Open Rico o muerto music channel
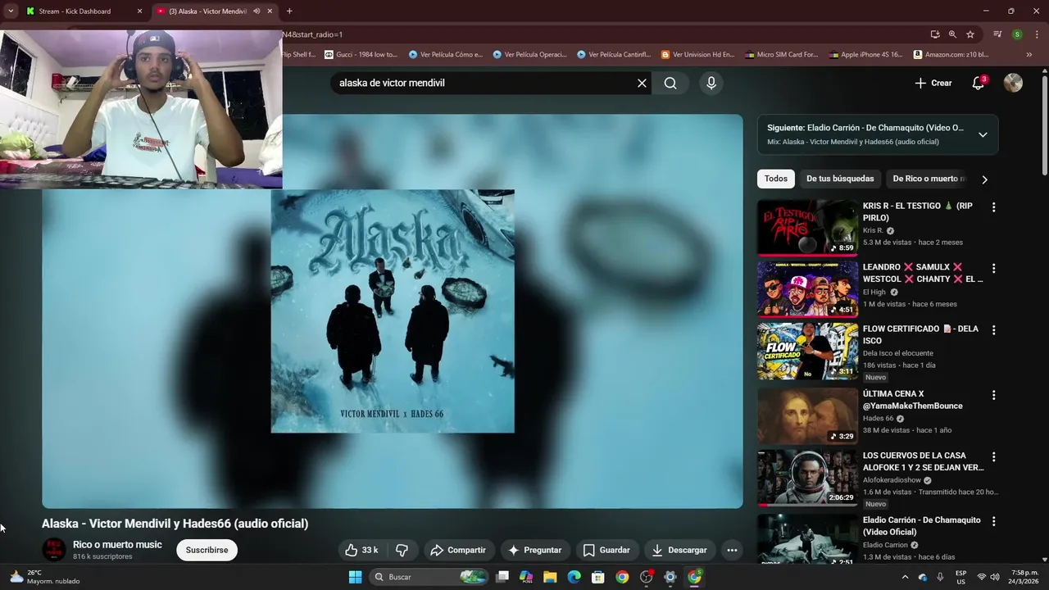 (x=117, y=545)
